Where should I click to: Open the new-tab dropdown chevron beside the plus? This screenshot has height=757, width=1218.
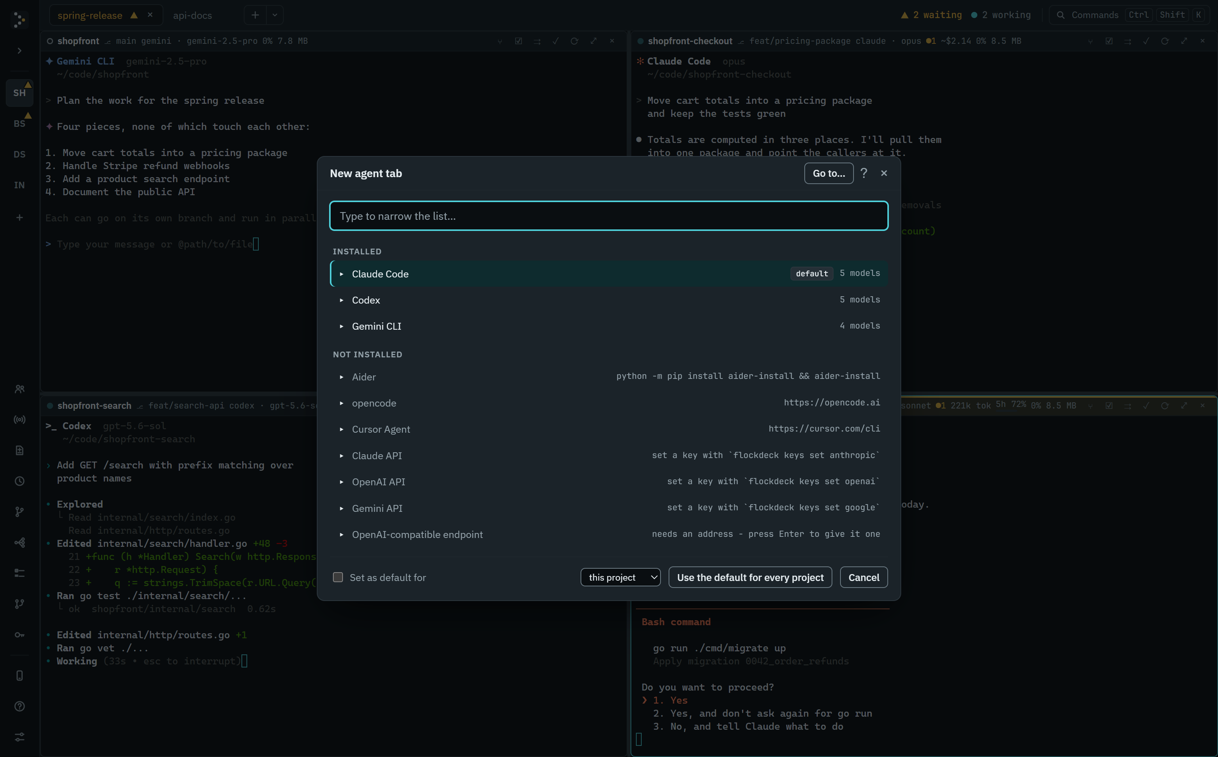click(275, 15)
